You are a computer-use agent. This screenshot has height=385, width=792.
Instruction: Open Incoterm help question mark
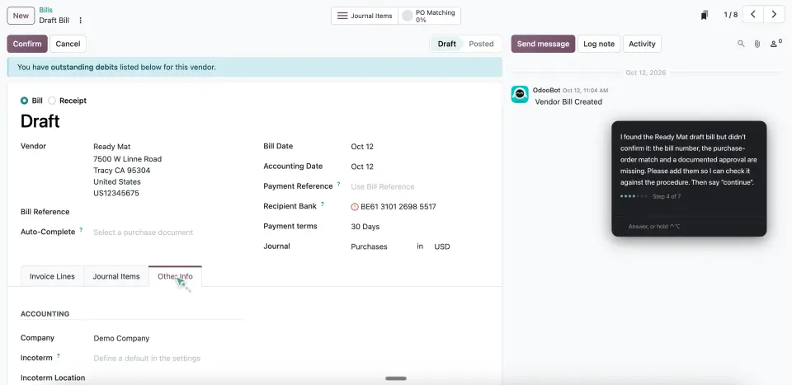point(58,356)
